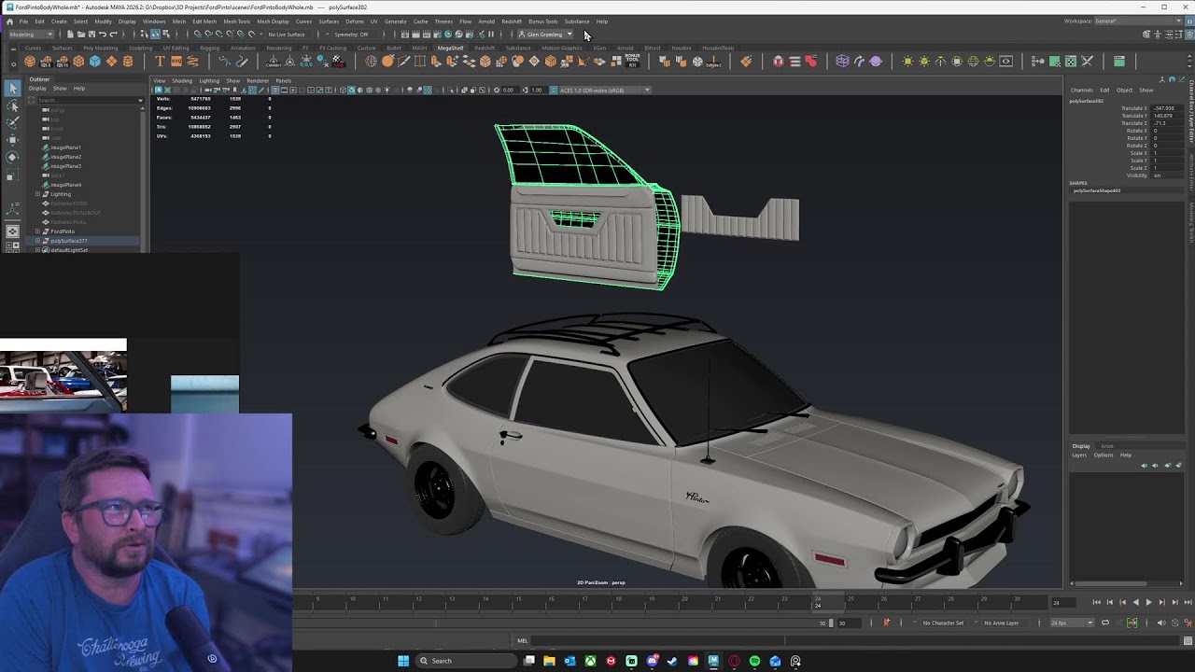
Task: Select the Anim tab in Layer Editor
Action: click(x=1107, y=446)
